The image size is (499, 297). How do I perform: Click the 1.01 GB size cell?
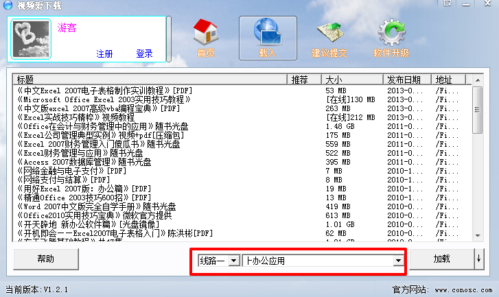340,224
